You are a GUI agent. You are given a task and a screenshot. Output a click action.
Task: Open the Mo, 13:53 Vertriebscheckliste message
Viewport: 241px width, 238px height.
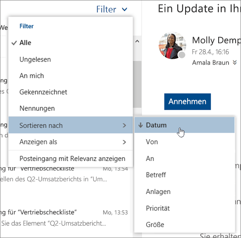click(x=65, y=218)
